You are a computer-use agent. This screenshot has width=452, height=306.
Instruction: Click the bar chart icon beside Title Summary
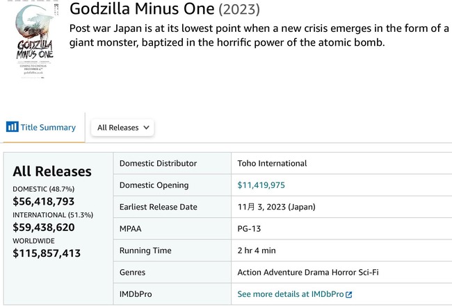tap(12, 127)
